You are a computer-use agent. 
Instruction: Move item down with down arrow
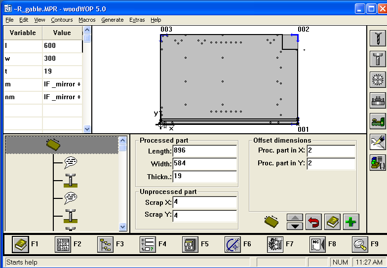point(295,226)
